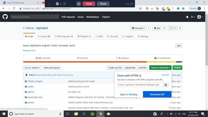
Task: Open the GitHub Octocat logo homepage
Action: (x=5, y=17)
